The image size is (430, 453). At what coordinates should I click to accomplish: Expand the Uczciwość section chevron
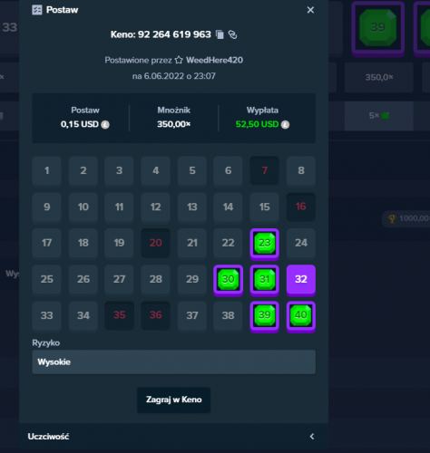point(312,437)
